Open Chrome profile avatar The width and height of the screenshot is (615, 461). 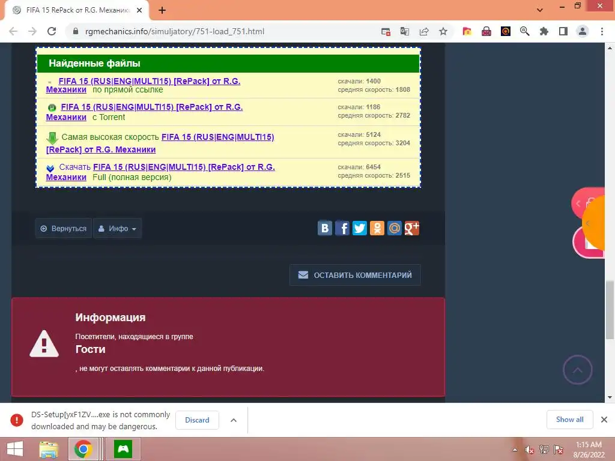click(x=583, y=31)
